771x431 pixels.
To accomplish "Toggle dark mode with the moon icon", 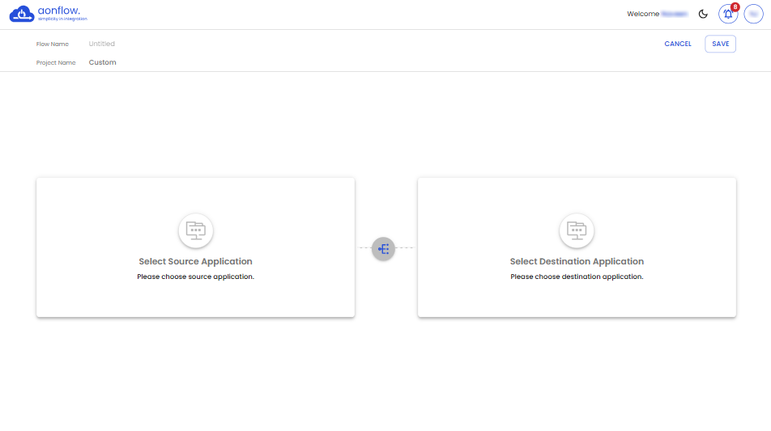I will 703,15.
